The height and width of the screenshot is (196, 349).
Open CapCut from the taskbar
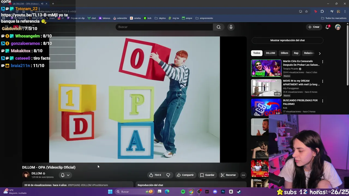pos(231,192)
